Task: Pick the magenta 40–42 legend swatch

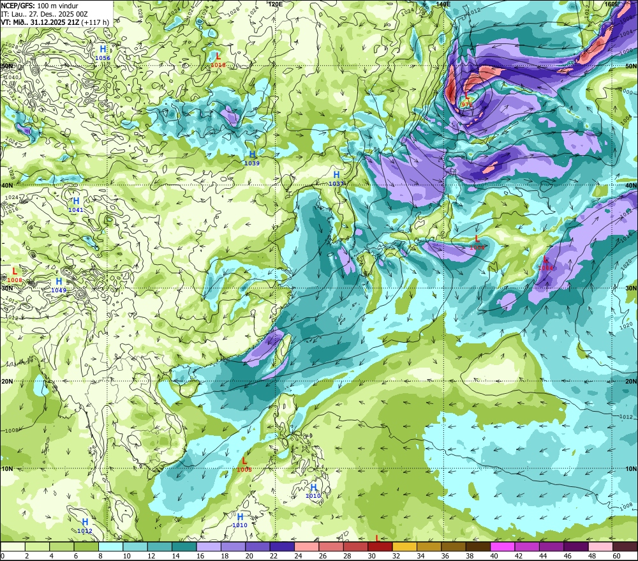Action: [503, 547]
